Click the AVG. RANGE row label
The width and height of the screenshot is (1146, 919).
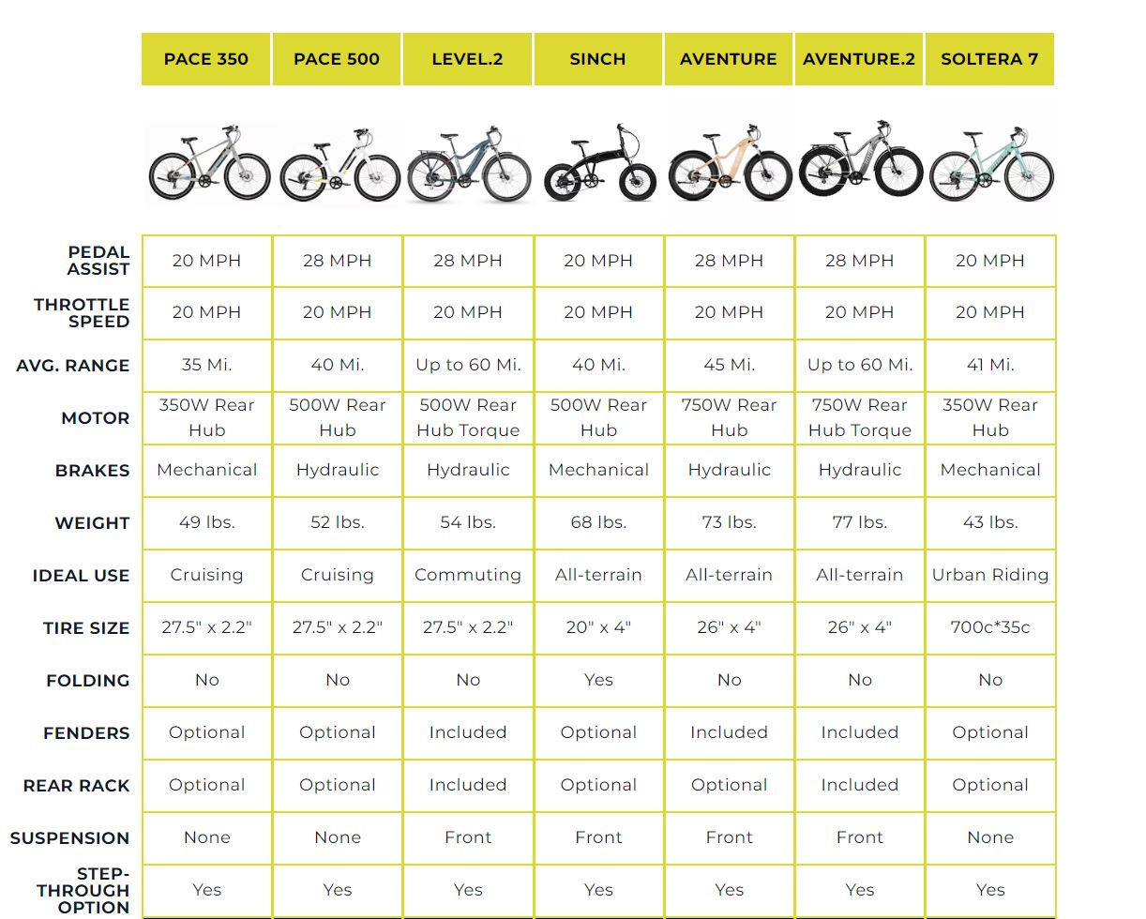[73, 366]
